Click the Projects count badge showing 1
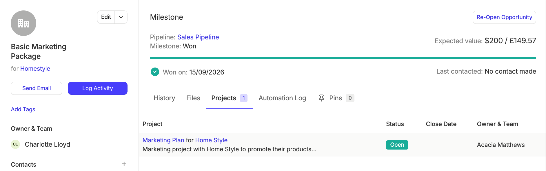546x171 pixels. tap(244, 98)
